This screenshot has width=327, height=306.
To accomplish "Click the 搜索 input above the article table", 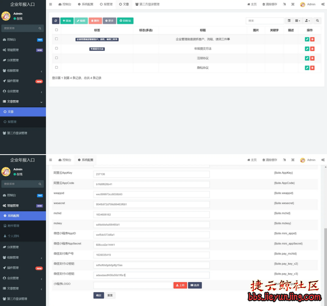I will click(265, 21).
